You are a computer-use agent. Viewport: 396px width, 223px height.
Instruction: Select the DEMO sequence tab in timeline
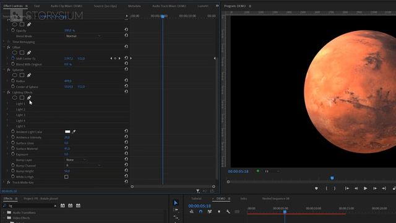(221, 198)
